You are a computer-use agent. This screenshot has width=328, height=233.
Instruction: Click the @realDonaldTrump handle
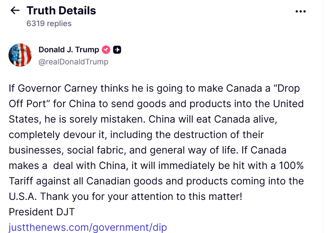click(x=73, y=62)
